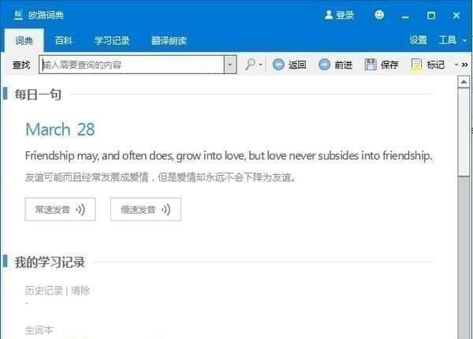The image size is (473, 339).
Task: Click the smiley face feedback icon
Action: click(379, 15)
